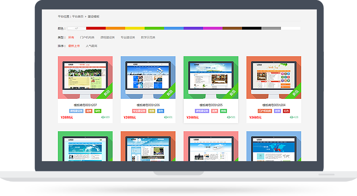Viewport: 357px width, 196px height.
Task: Click the eye icon showing 581 views
Action: click(x=228, y=117)
